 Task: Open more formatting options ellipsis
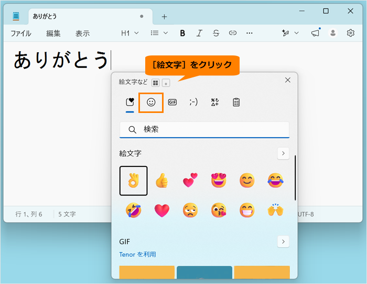249,33
